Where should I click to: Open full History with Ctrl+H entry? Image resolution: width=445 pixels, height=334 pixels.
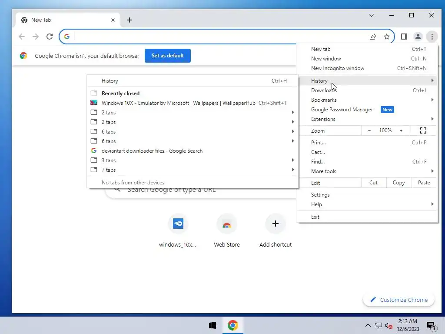(193, 81)
